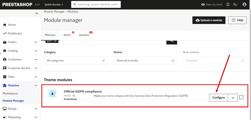Click the module search magnifier button
This screenshot has height=120, width=251.
coord(172,42)
